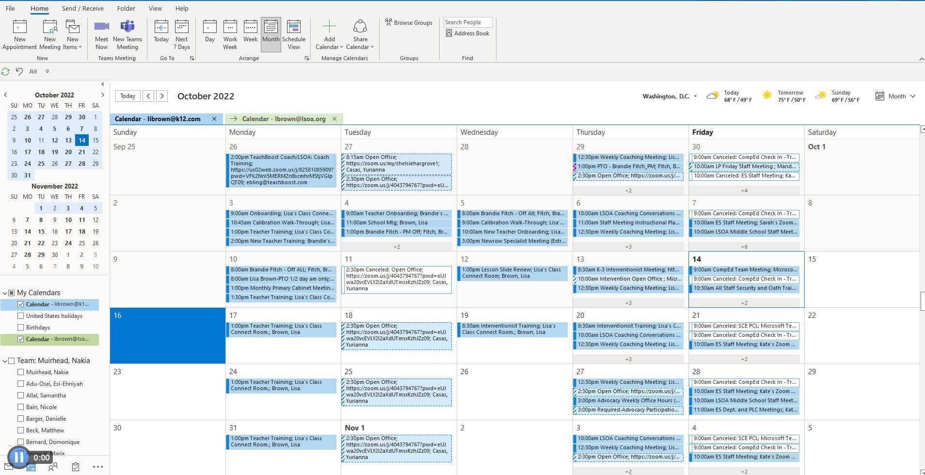This screenshot has width=925, height=475.
Task: Click the New Teams Meeting icon
Action: pos(128,33)
